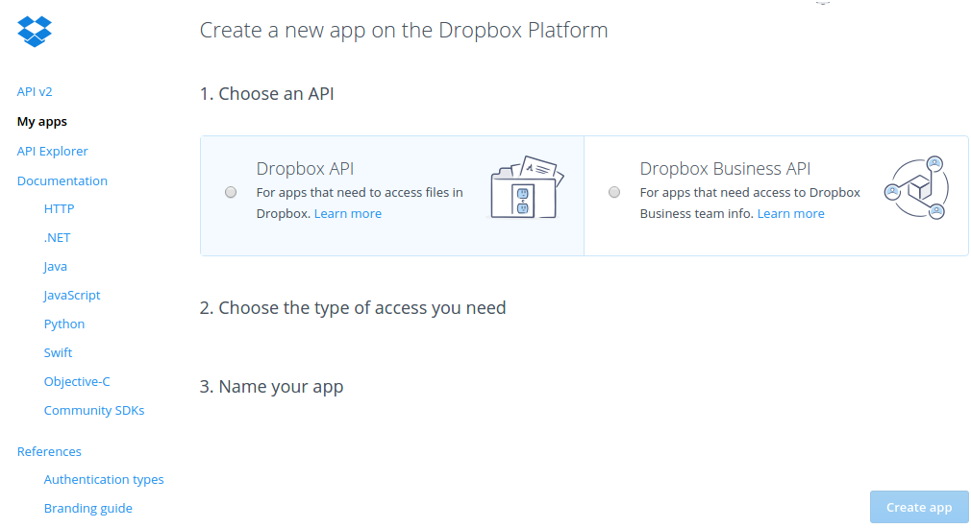Image resolution: width=971 pixels, height=528 pixels.
Task: Open the Community SDKs link
Action: pyautogui.click(x=94, y=411)
